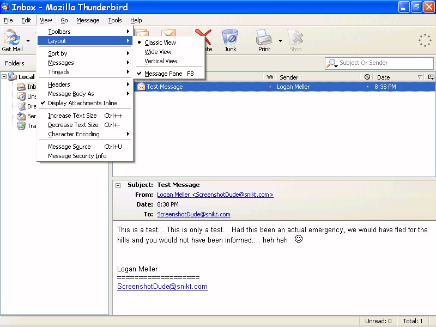
Task: Select the Sent folder icon
Action: (x=21, y=116)
